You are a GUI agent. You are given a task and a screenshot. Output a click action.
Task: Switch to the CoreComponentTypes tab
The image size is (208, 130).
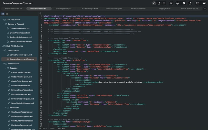(64, 9)
